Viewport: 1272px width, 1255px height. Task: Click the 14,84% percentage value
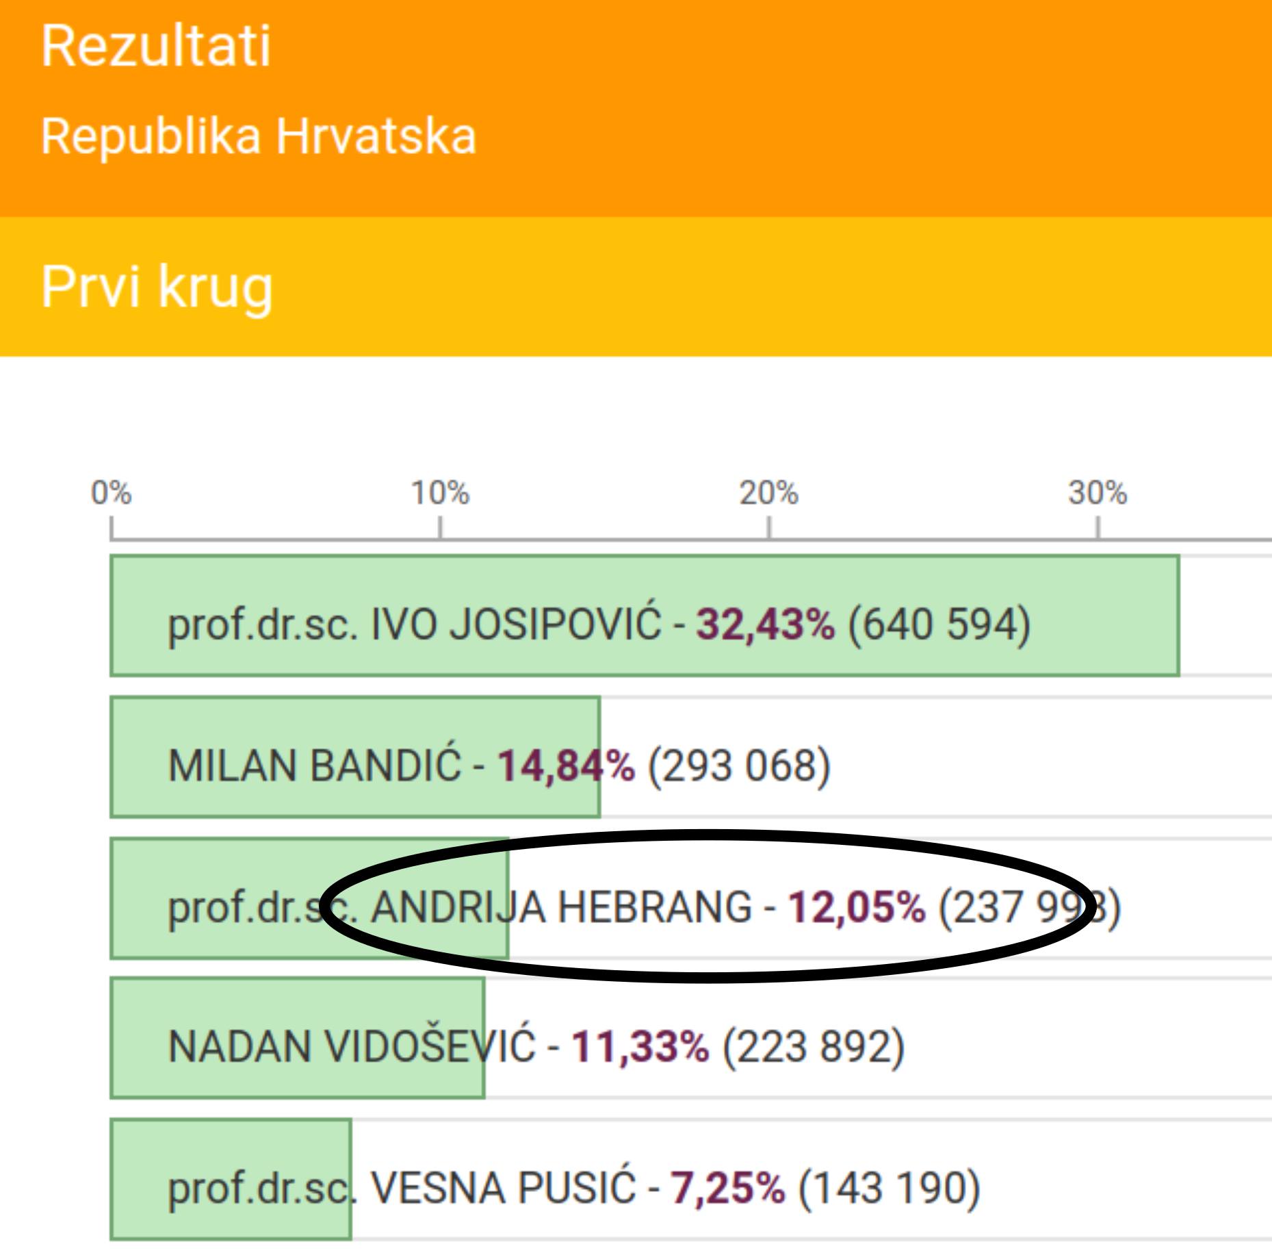pos(566,765)
